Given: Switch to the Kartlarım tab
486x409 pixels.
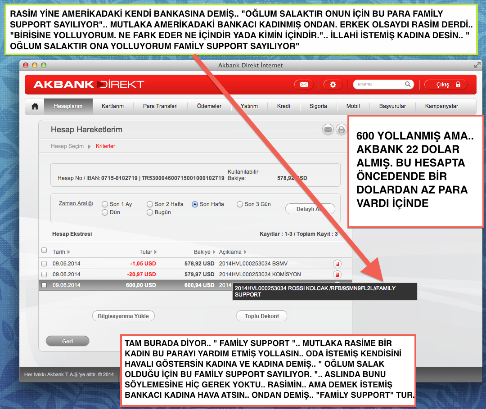Looking at the screenshot, I should (112, 106).
